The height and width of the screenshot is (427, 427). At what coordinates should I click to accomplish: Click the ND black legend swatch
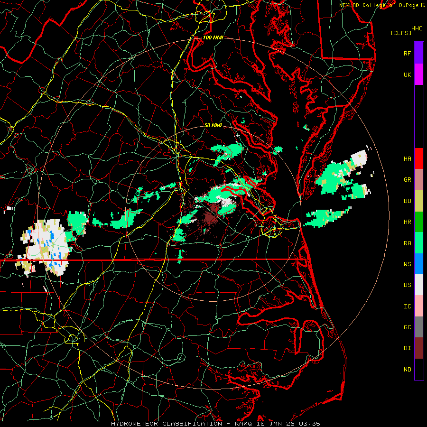pos(419,369)
